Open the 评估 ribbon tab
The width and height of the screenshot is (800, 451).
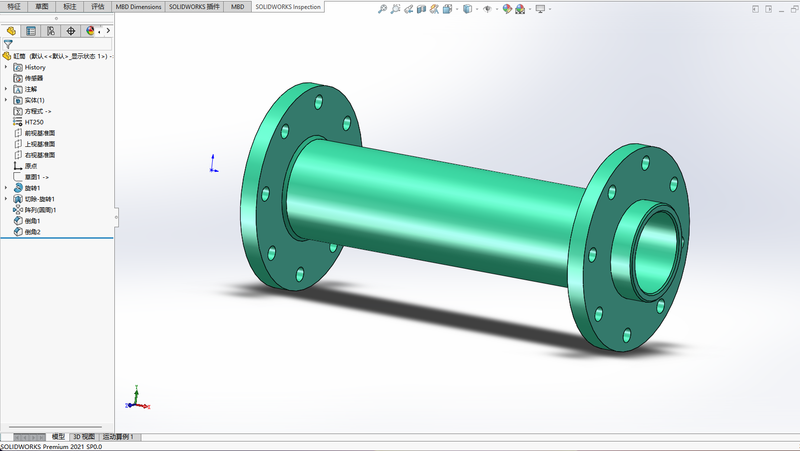coord(97,6)
